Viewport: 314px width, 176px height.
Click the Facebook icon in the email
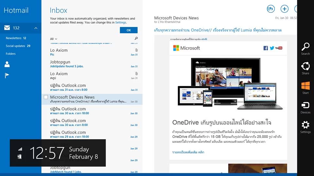[266, 48]
